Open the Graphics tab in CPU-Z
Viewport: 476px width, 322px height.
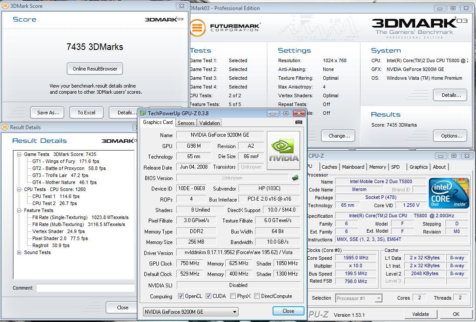click(418, 167)
